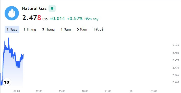Switch to the 1 Tháng range tab
Image resolution: width=181 pixels, height=93 pixels.
30,29
